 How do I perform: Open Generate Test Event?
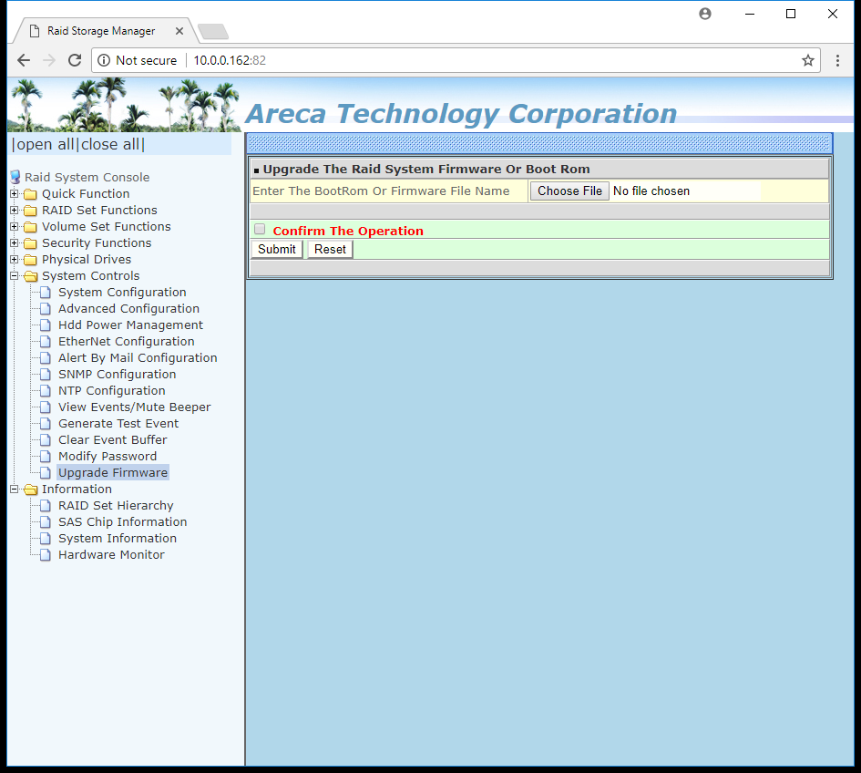(x=118, y=424)
